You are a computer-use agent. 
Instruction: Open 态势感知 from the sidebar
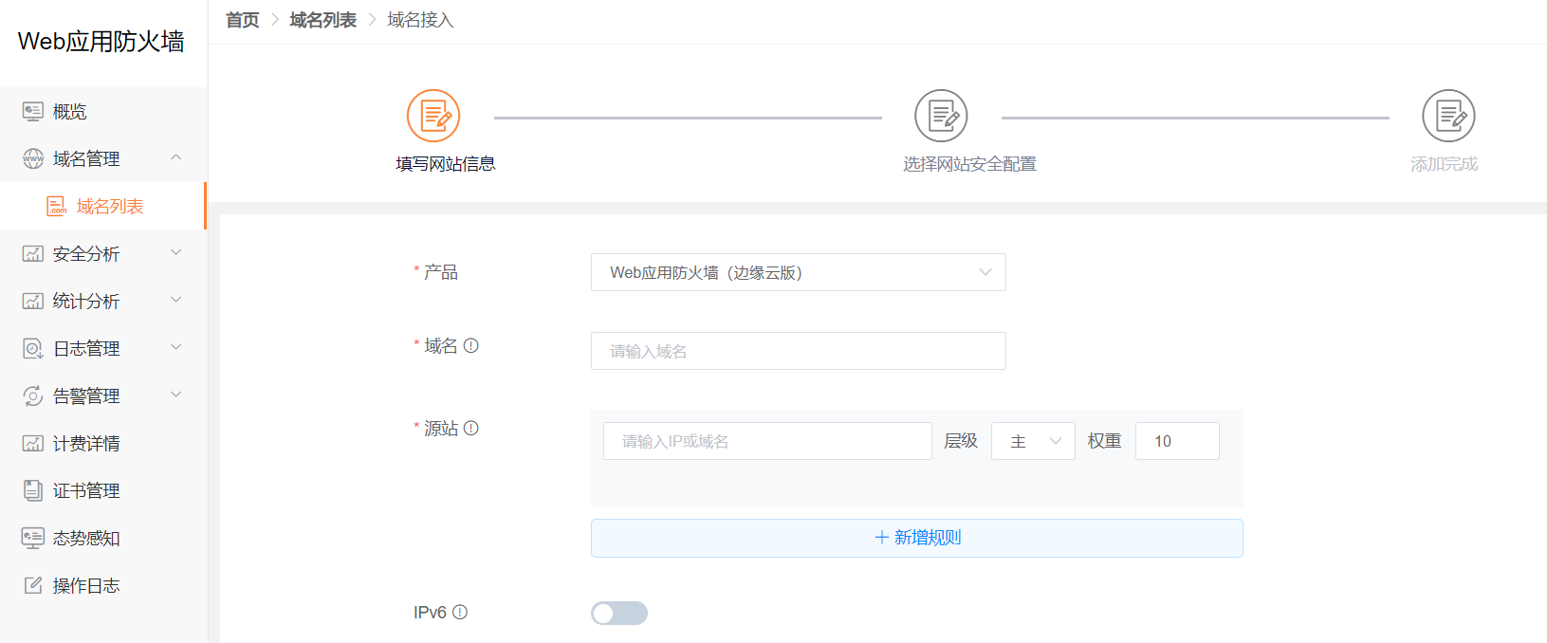point(85,539)
